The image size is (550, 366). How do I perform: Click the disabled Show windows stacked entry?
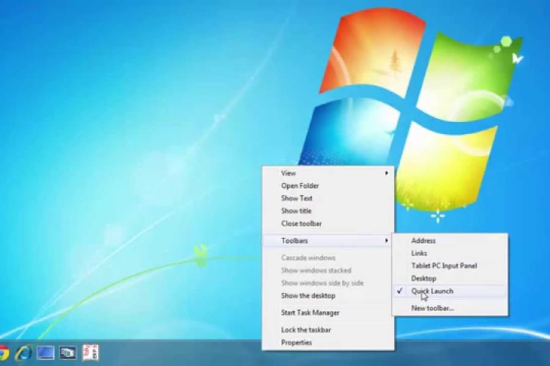pyautogui.click(x=328, y=270)
